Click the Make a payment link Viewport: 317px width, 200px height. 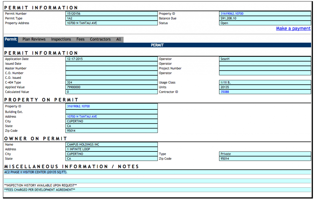tap(293, 28)
